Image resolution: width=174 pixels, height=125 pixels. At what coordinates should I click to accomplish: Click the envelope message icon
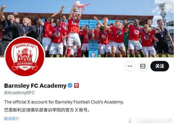pos(143,66)
